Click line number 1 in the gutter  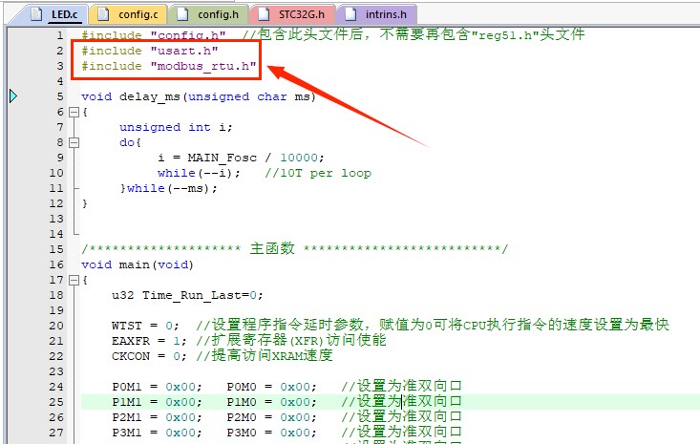click(x=59, y=35)
